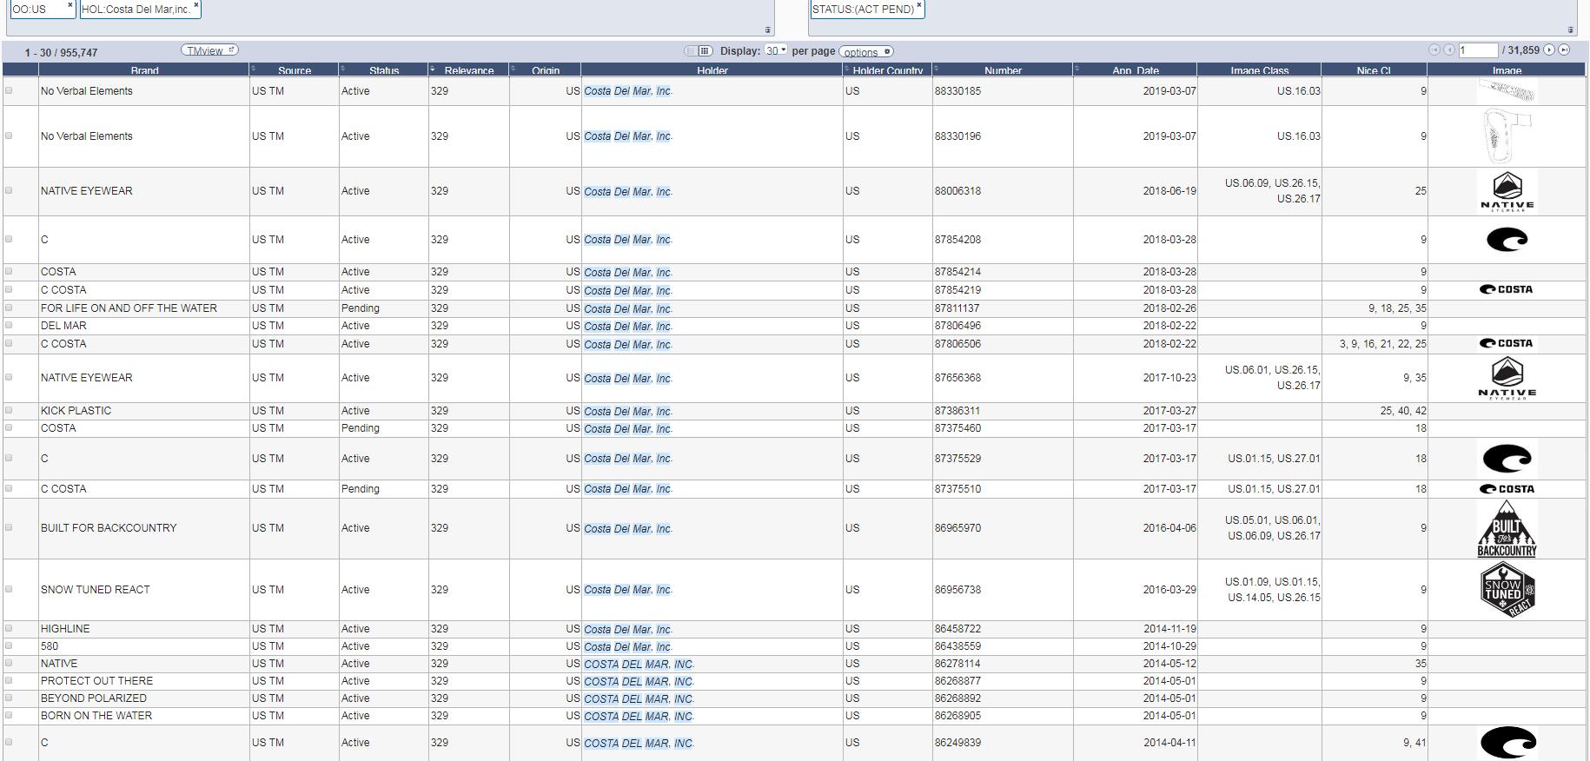Viewport: 1590px width, 761px height.
Task: Click application number 86278114
Action: point(957,663)
